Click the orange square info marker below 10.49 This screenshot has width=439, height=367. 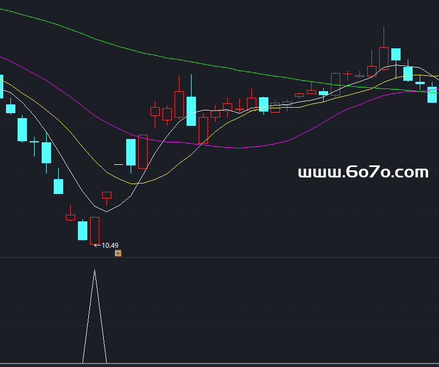[x=118, y=253]
